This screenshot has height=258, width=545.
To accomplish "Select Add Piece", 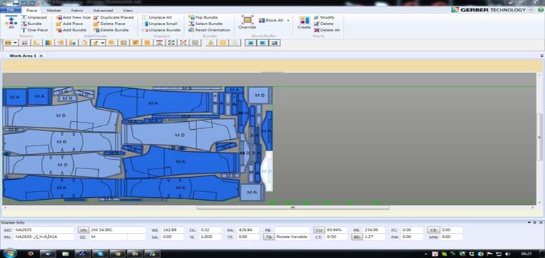I will tap(70, 24).
